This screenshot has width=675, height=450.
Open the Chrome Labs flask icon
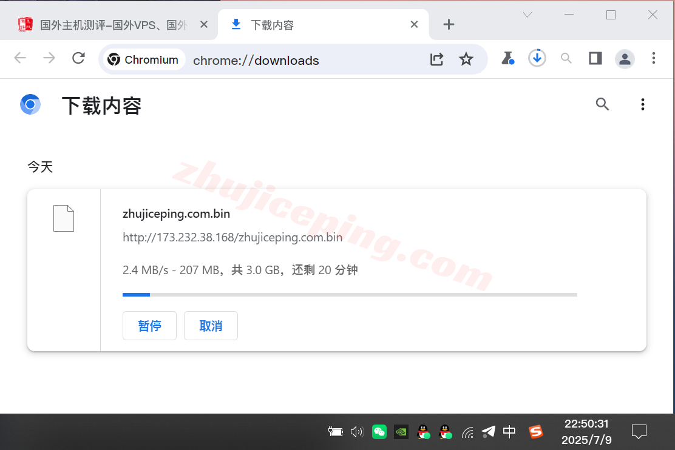[x=507, y=58]
